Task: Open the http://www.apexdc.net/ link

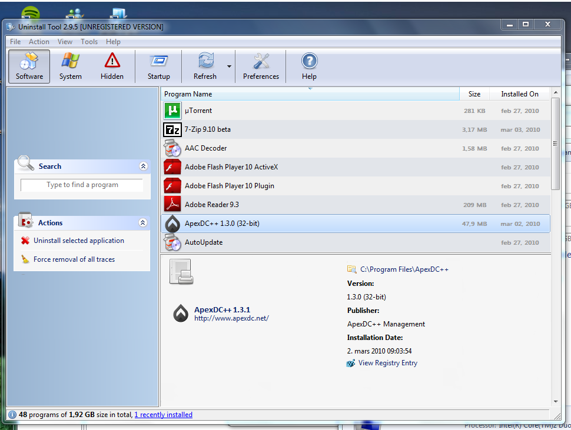Action: [x=231, y=318]
